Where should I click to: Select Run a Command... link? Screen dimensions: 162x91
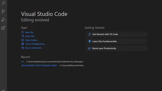point(34,48)
